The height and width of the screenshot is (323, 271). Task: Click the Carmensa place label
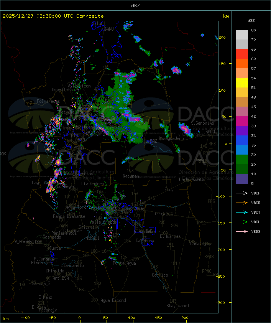145,241
